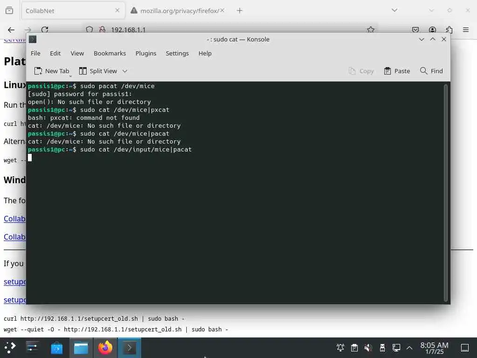Open clipboard tray icon
This screenshot has width=477, height=358.
(354, 348)
